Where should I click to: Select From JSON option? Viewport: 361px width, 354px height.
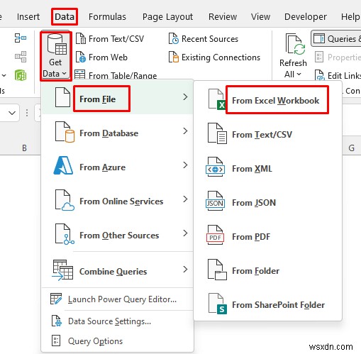pos(254,203)
